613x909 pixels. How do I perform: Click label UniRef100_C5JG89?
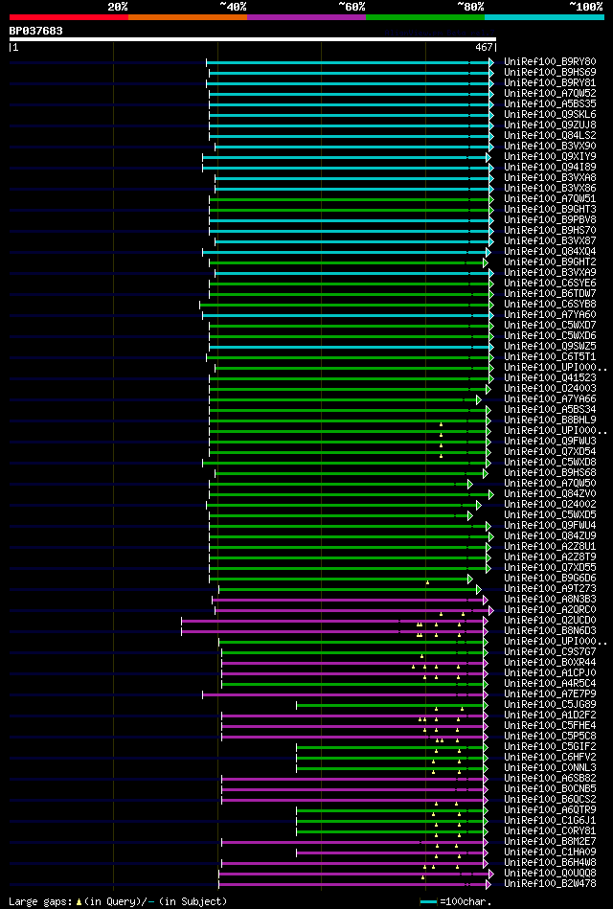550,704
